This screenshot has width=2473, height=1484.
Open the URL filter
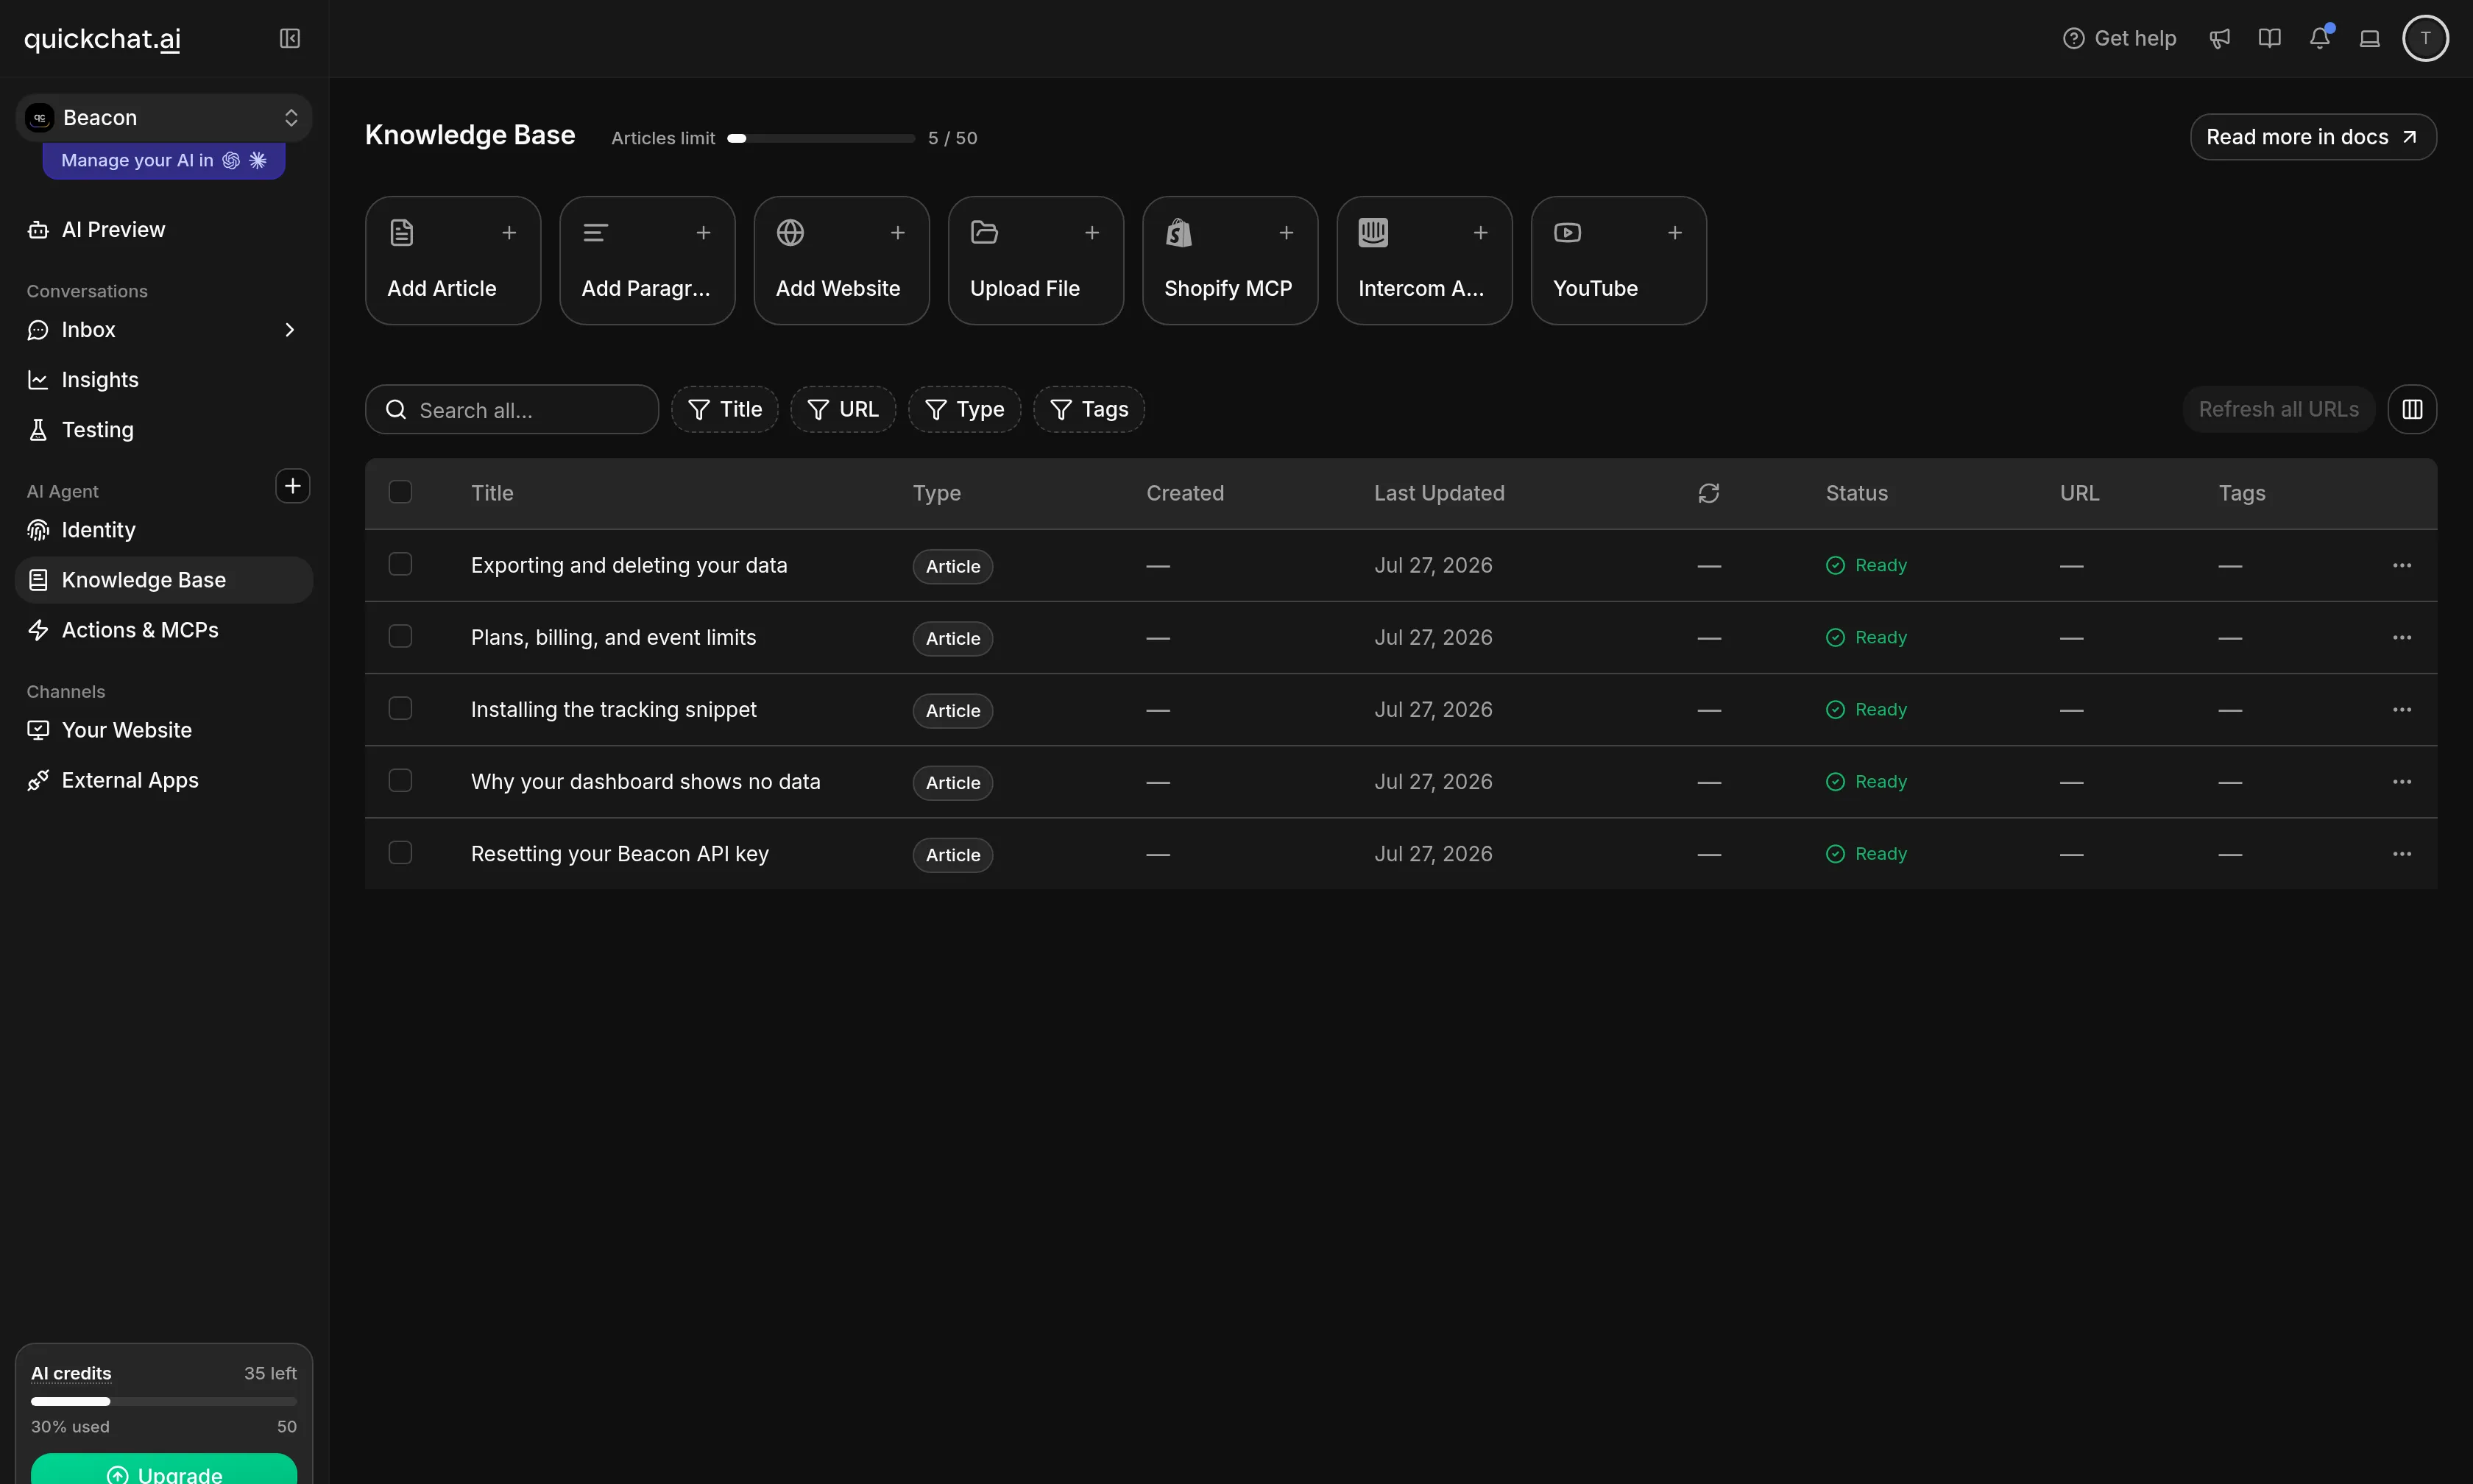pos(843,409)
